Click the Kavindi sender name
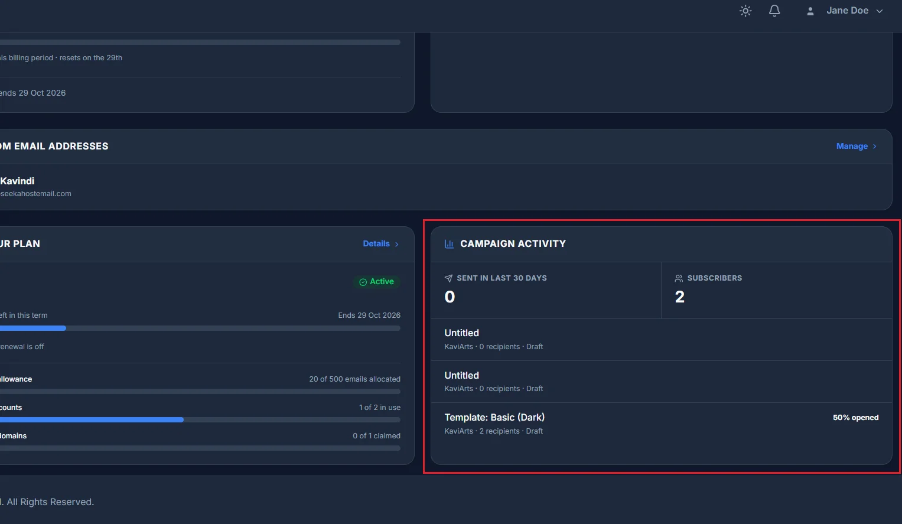The image size is (902, 524). click(17, 181)
